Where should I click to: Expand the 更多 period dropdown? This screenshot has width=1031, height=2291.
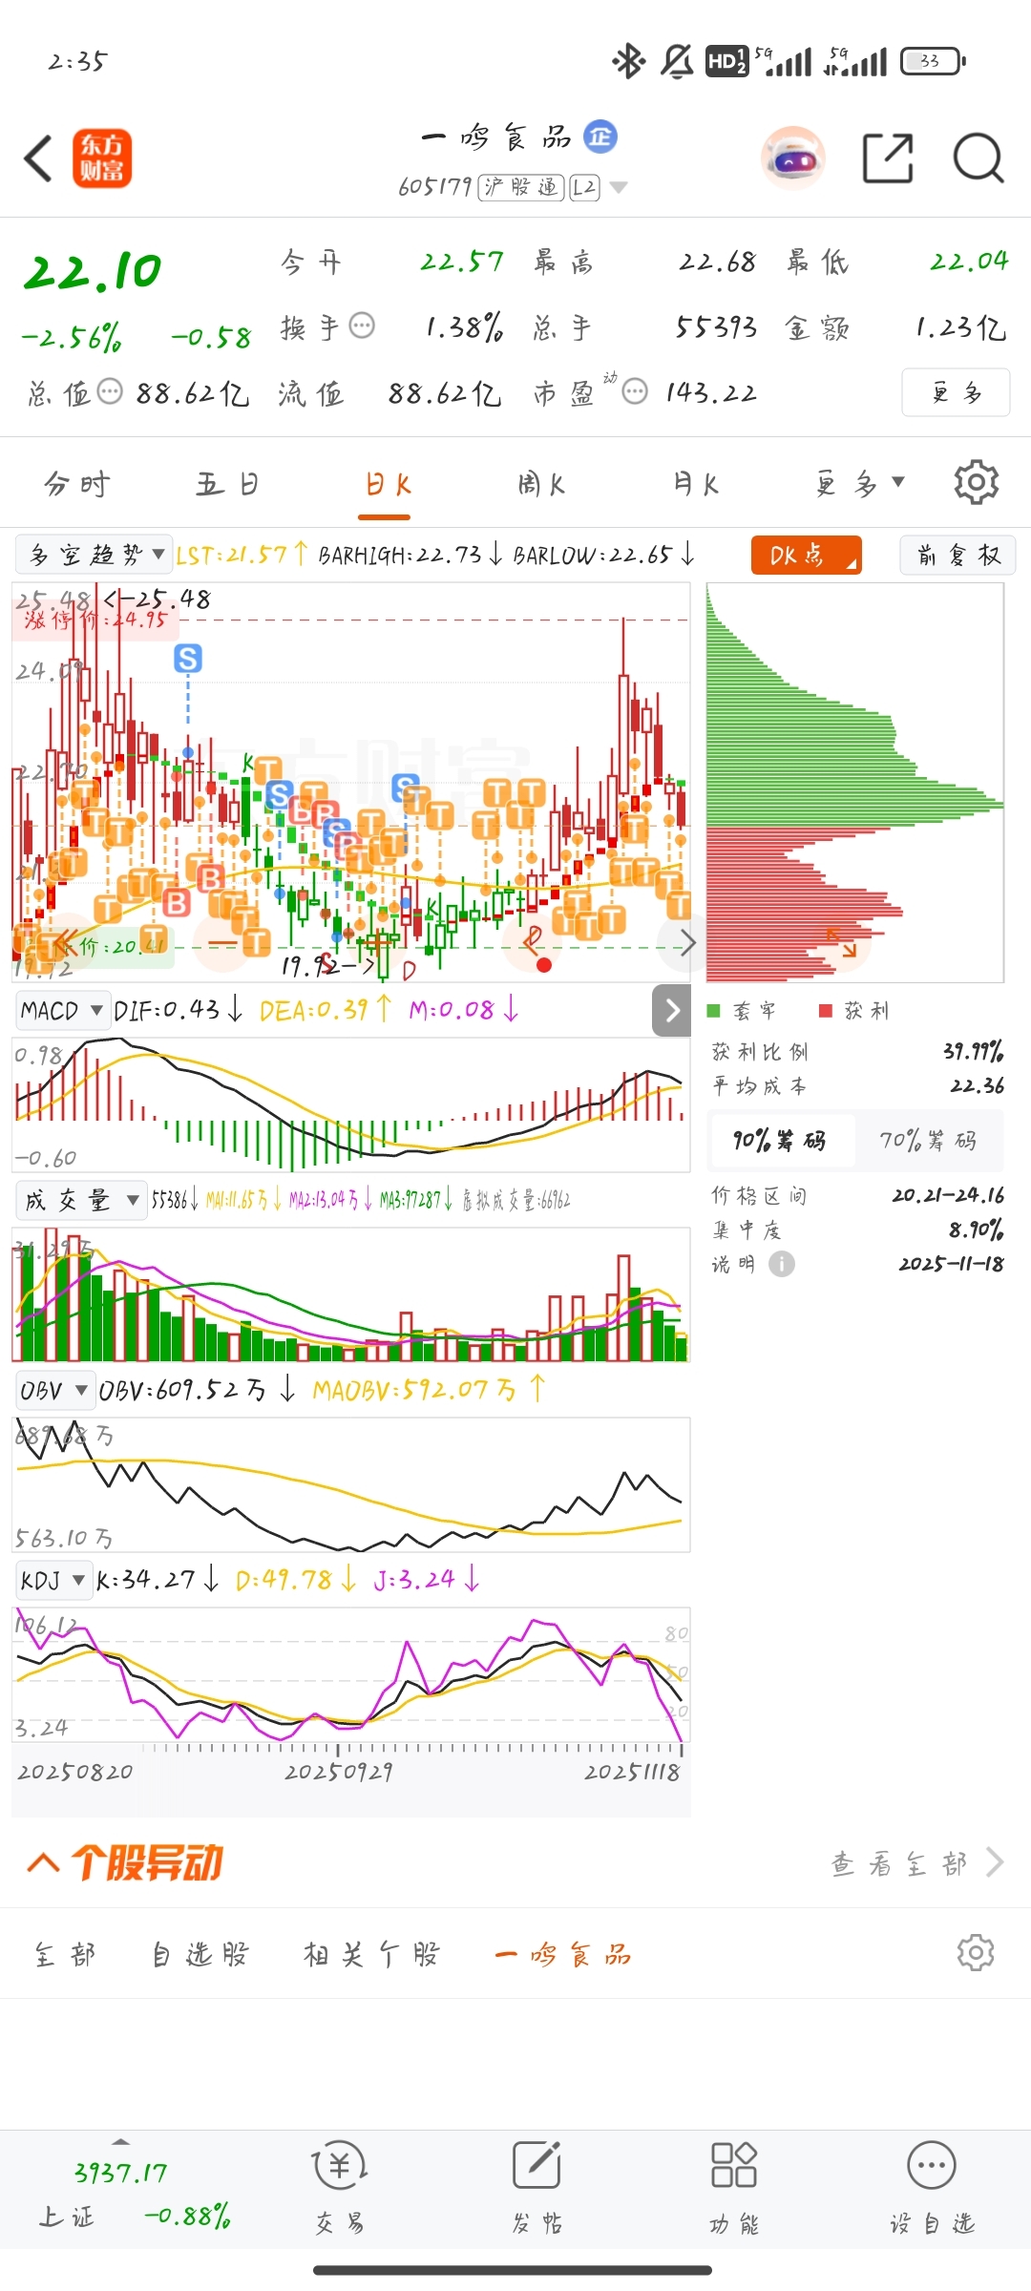859,484
